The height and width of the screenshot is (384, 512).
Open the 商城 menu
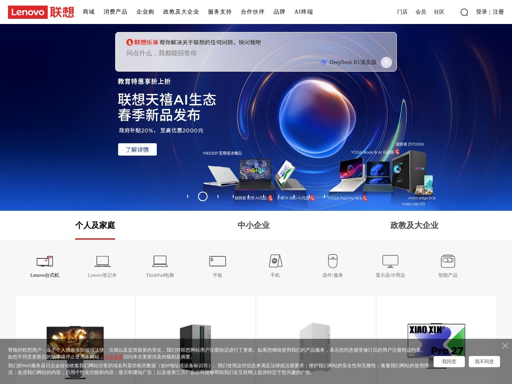(89, 12)
